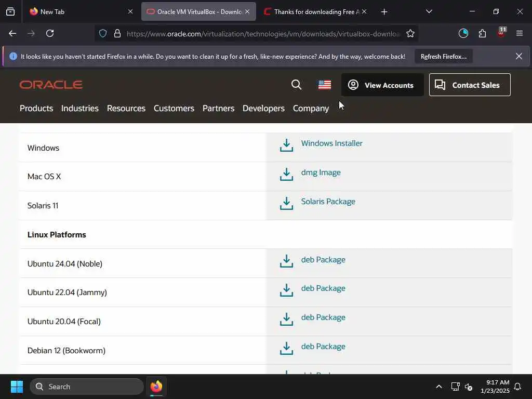The width and height of the screenshot is (532, 399).
Task: Click the Oracle logo
Action: pos(51,85)
